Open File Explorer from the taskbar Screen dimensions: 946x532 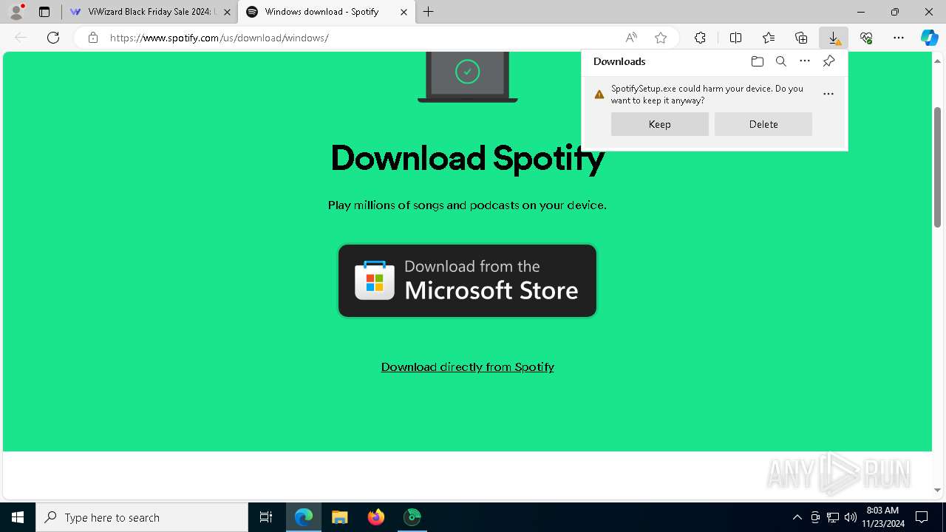click(x=340, y=517)
